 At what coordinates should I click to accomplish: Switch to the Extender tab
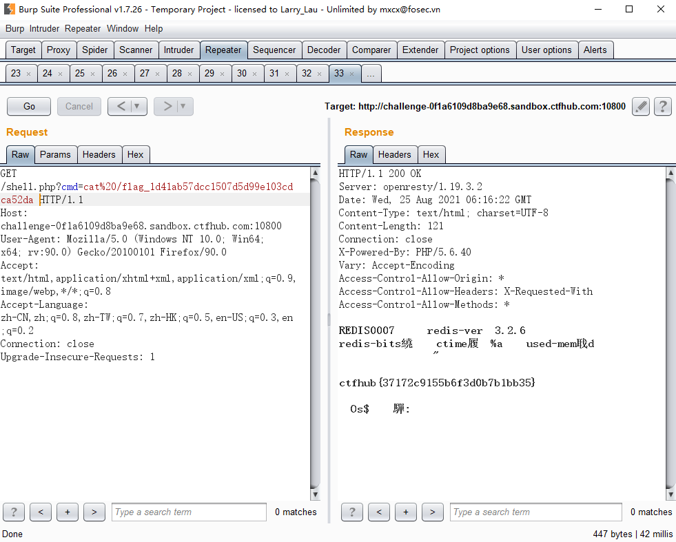point(420,50)
